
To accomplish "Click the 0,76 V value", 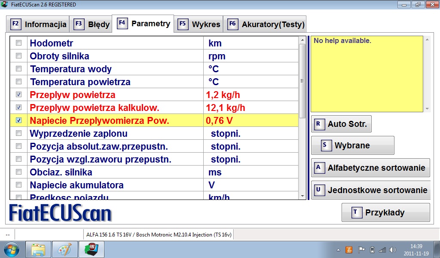I will click(219, 121).
